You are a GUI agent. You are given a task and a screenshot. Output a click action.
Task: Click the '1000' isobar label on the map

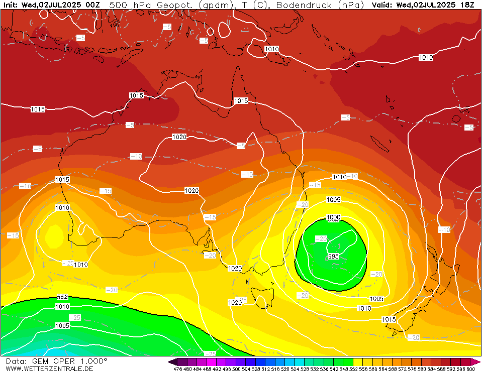[x=333, y=217]
